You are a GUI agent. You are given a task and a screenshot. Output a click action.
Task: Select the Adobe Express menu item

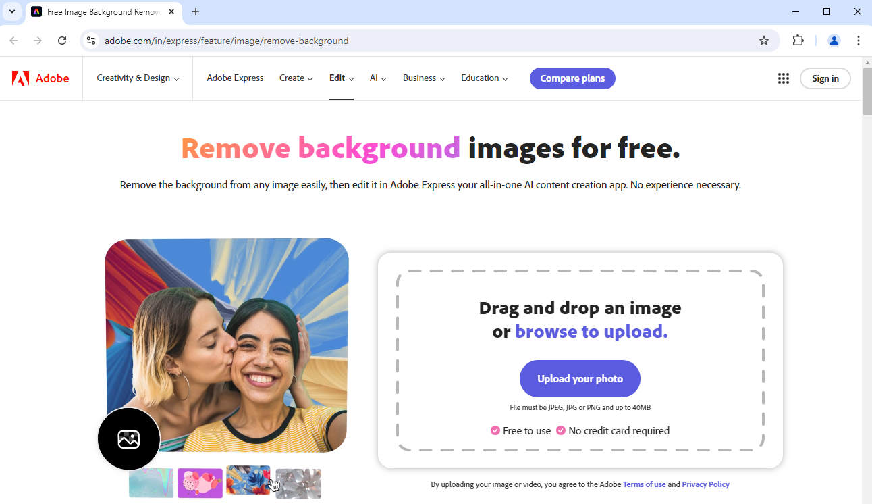click(235, 78)
